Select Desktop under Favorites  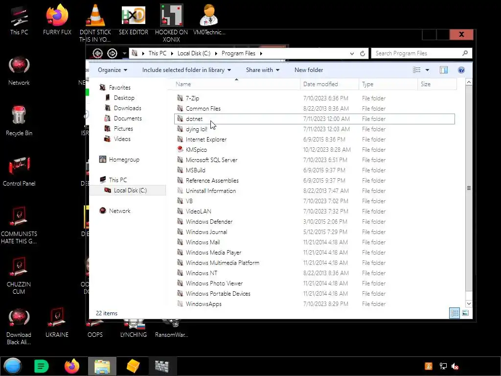[124, 98]
